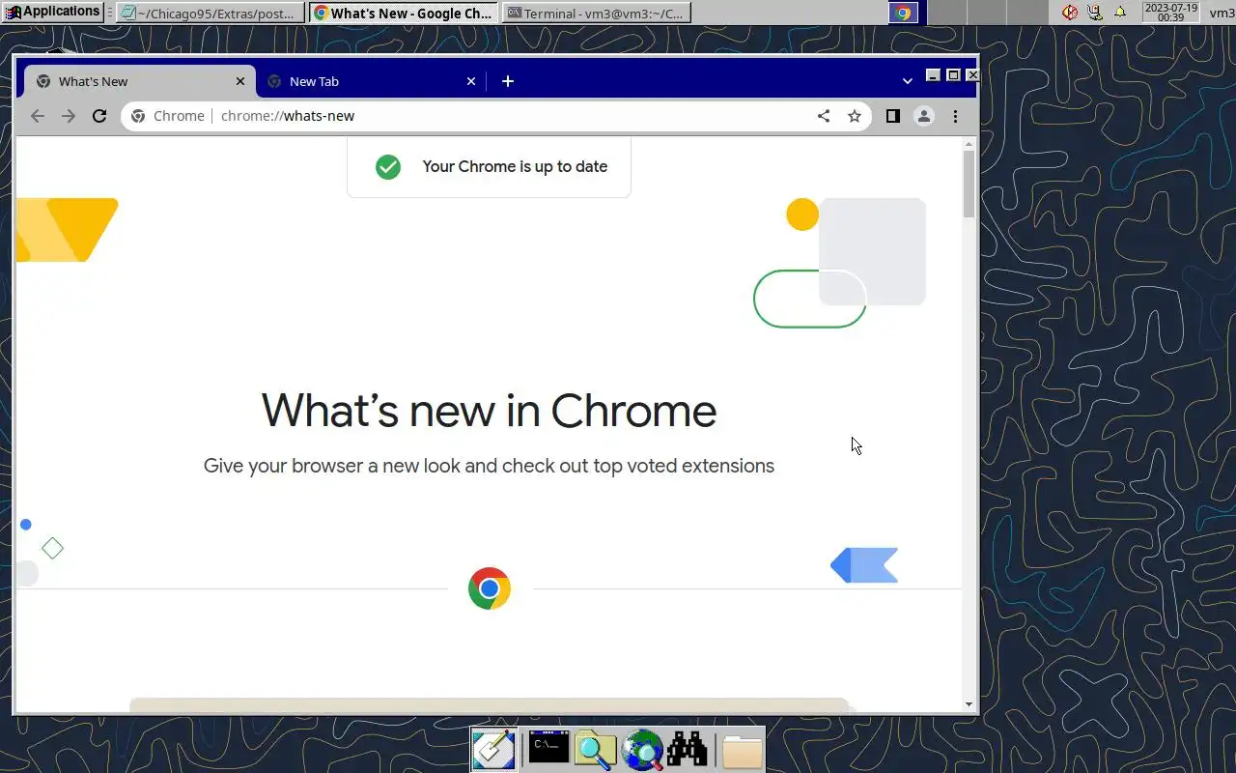
Task: Open the profile avatar menu
Action: (924, 116)
